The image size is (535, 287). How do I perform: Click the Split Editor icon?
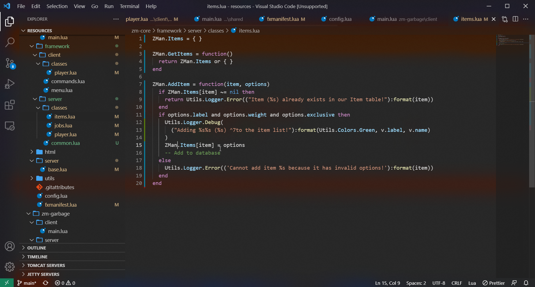(x=515, y=19)
